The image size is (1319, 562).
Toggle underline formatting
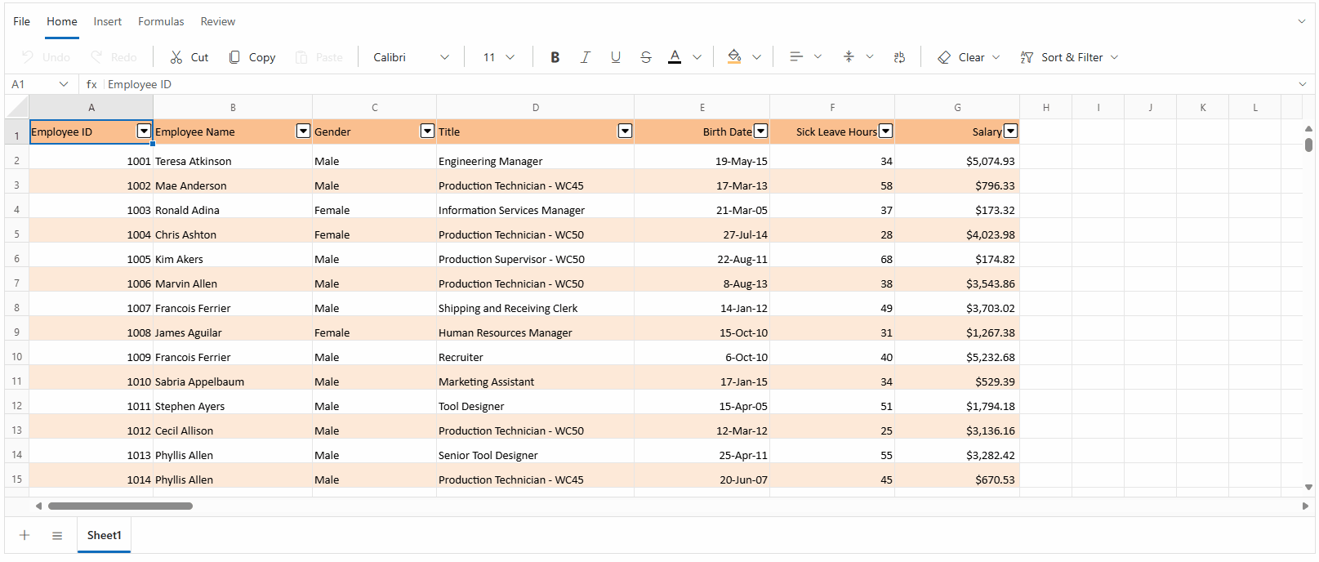[x=615, y=57]
